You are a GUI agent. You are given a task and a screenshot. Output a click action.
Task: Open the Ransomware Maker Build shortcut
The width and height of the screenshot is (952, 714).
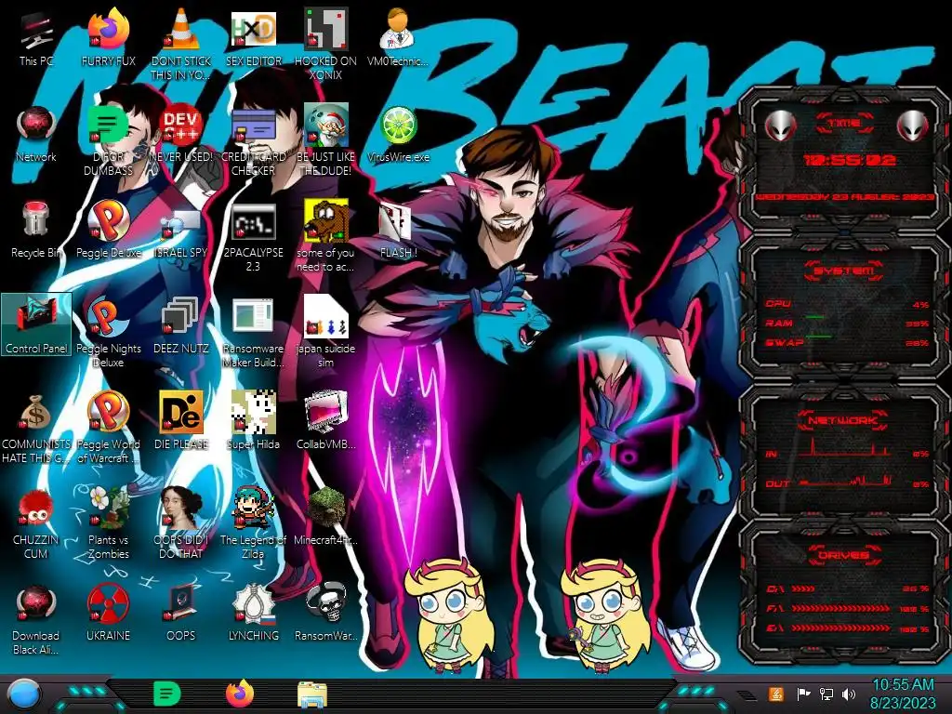(253, 334)
